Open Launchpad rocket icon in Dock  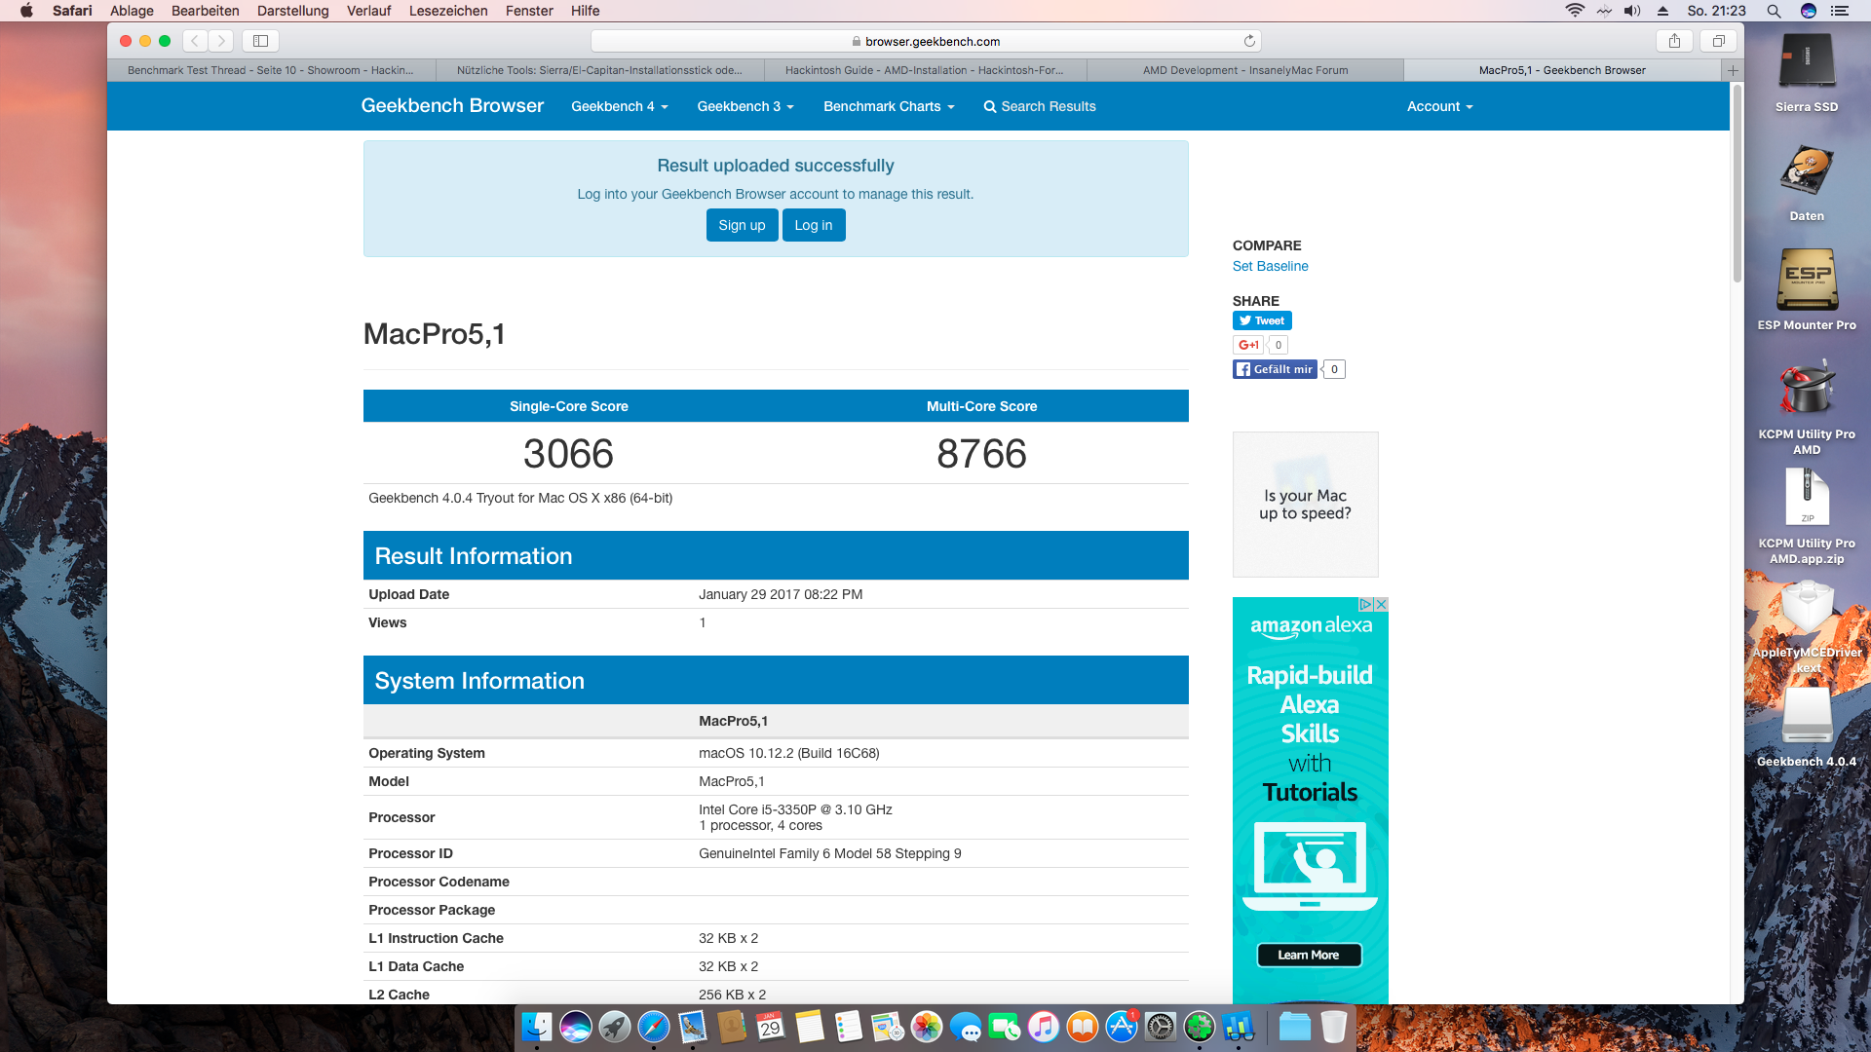[x=614, y=1027]
